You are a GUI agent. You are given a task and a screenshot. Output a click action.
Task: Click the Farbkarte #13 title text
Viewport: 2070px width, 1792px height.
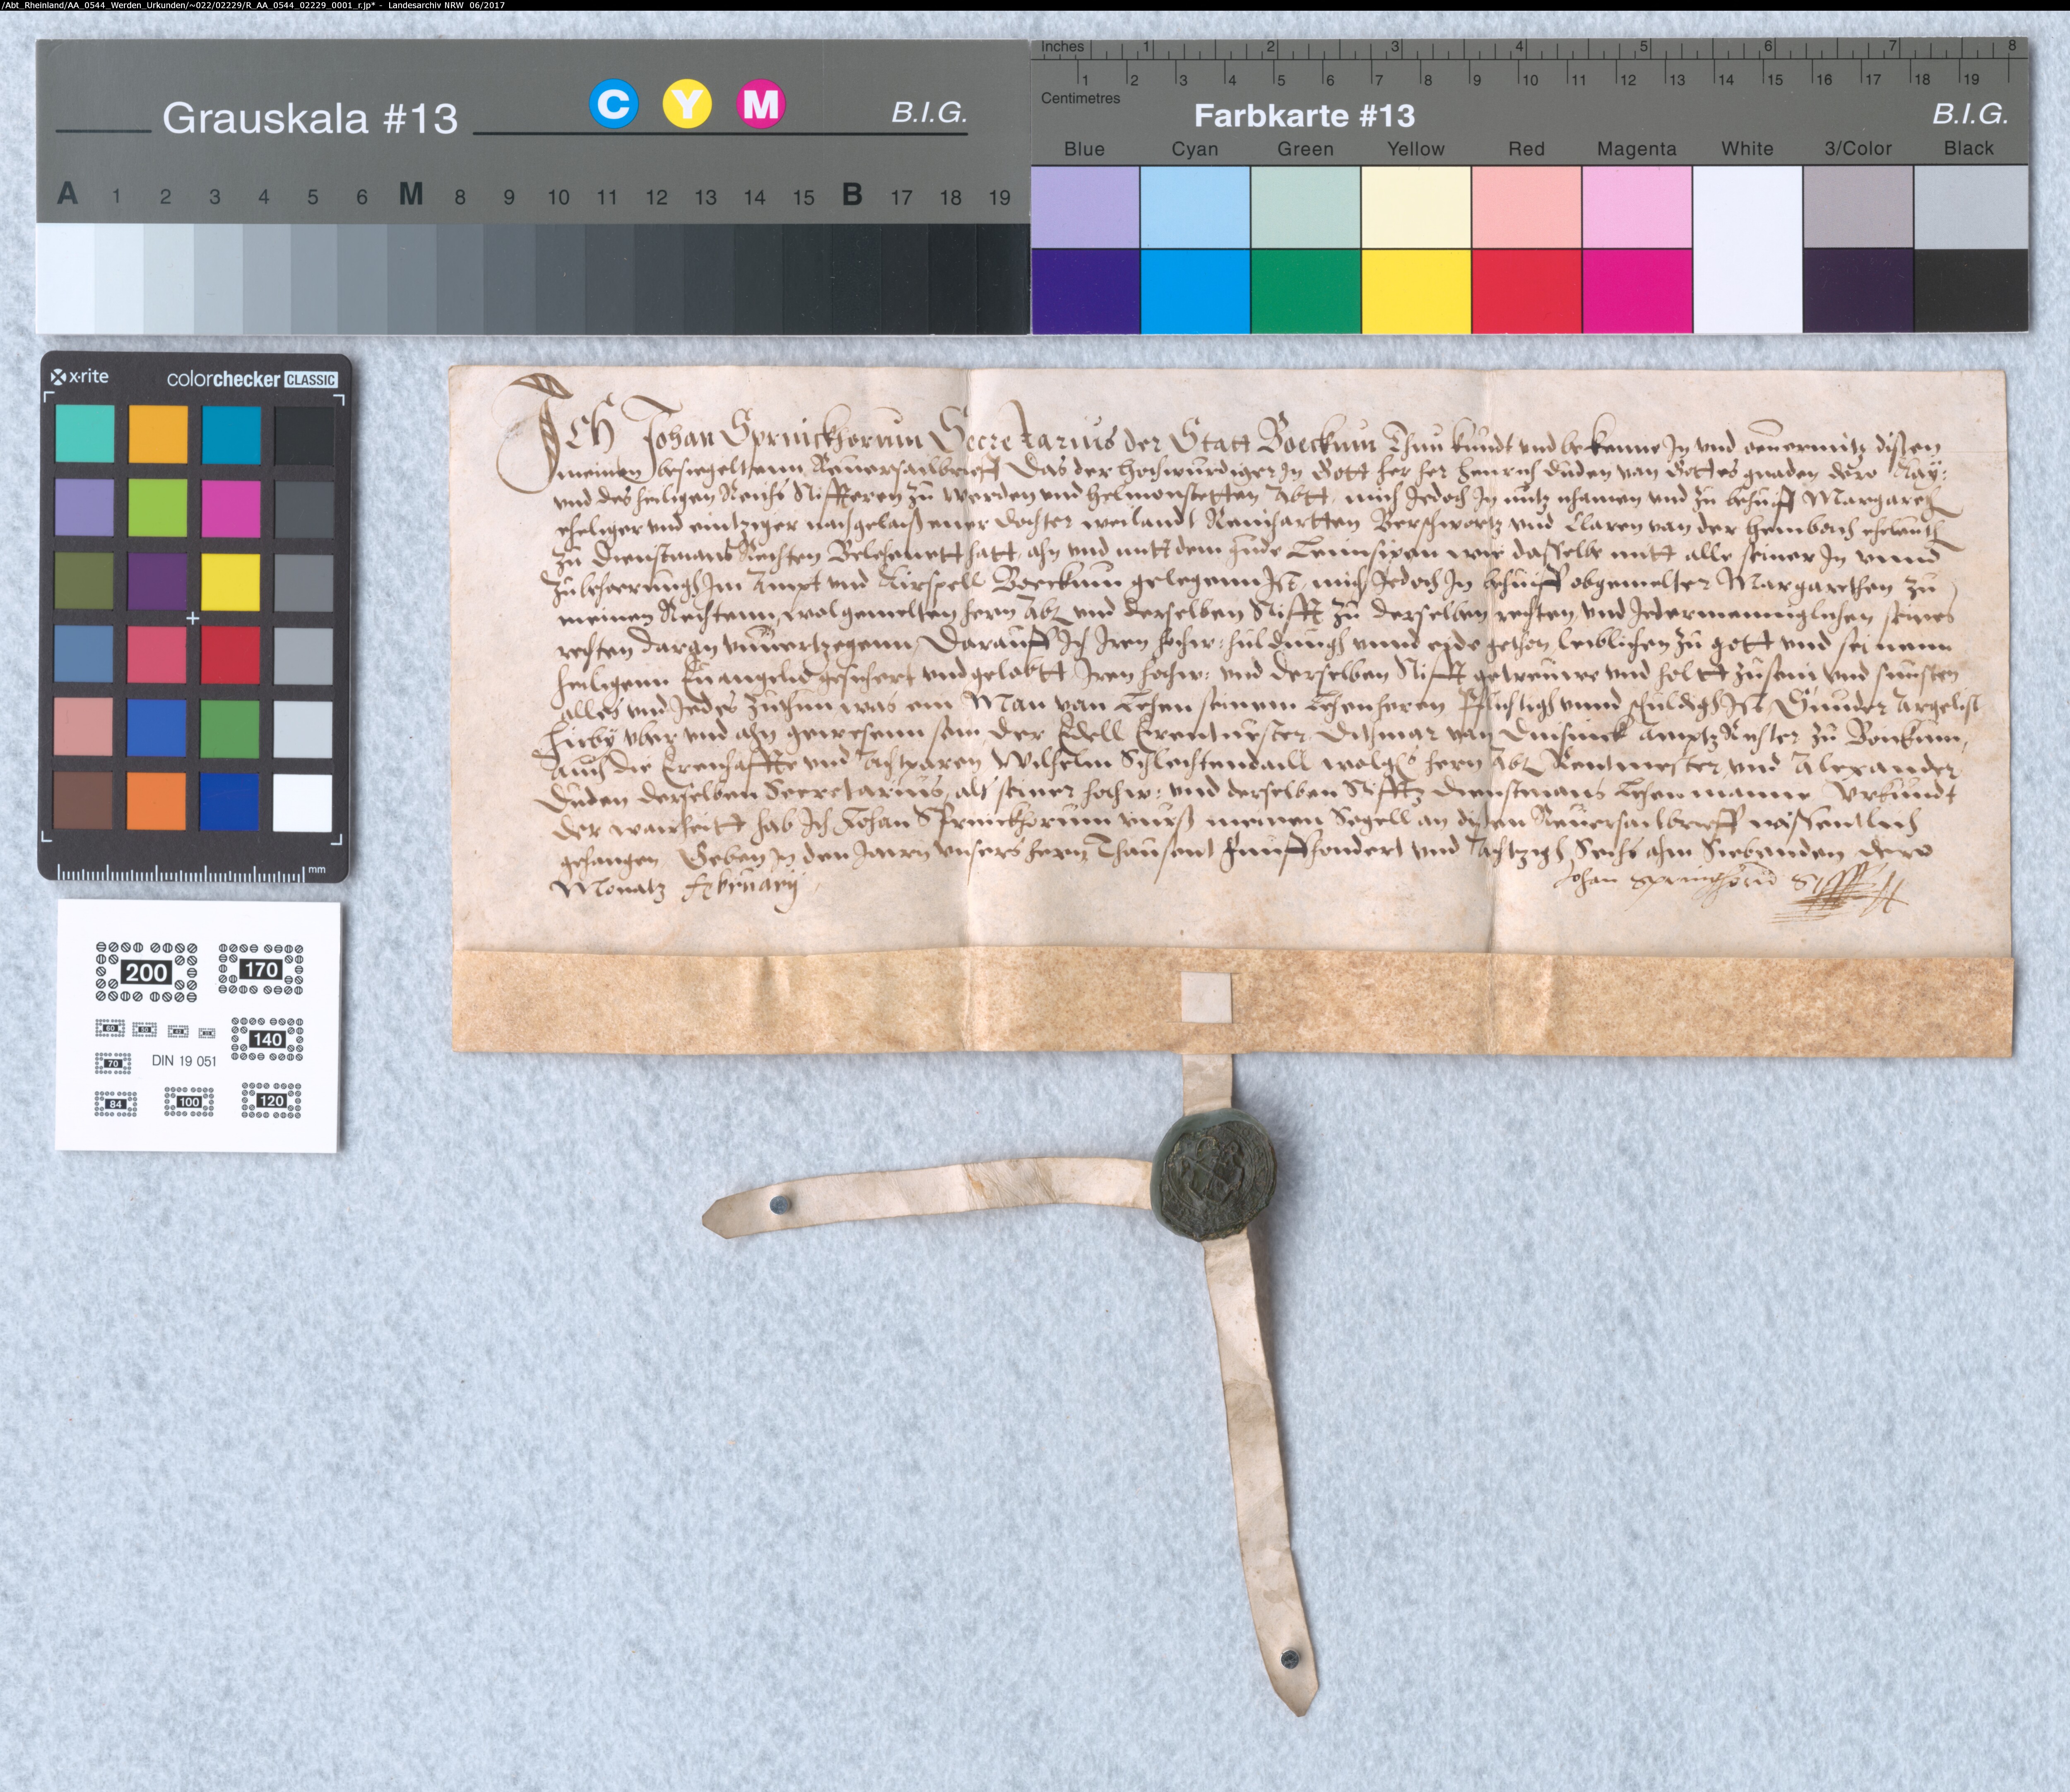coord(1304,116)
